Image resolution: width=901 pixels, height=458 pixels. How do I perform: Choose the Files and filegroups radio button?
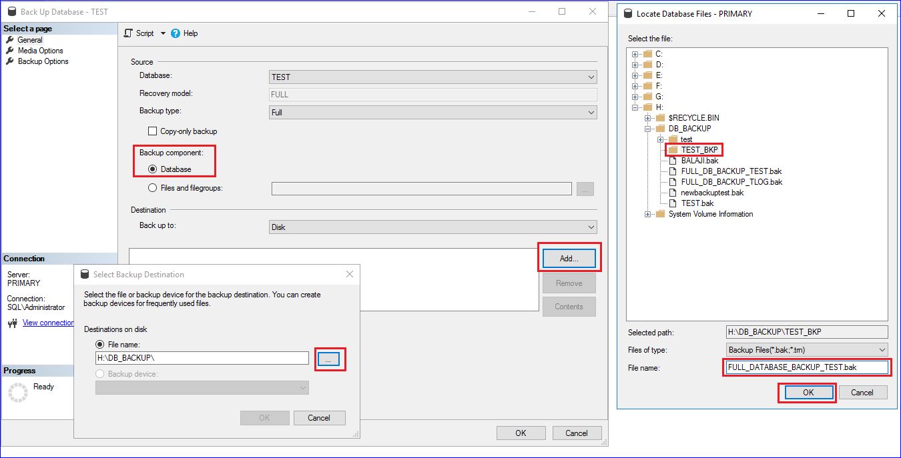pos(152,188)
